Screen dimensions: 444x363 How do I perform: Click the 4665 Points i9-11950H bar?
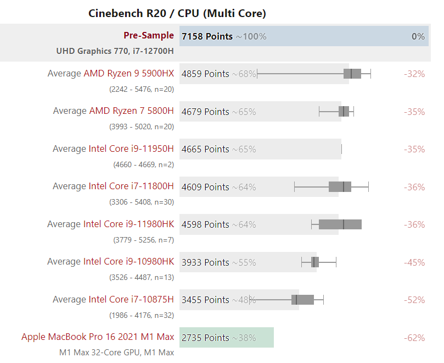coord(260,149)
